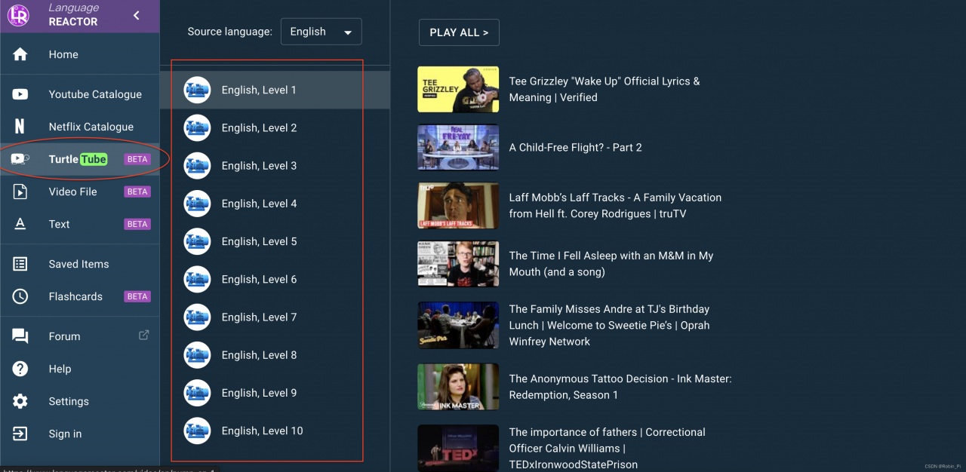Viewport: 966px width, 472px height.
Task: Select the 'English, Level 10' text
Action: [x=262, y=431]
